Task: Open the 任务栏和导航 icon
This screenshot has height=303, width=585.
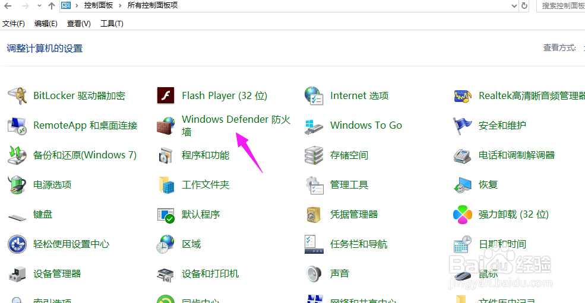Action: point(314,244)
